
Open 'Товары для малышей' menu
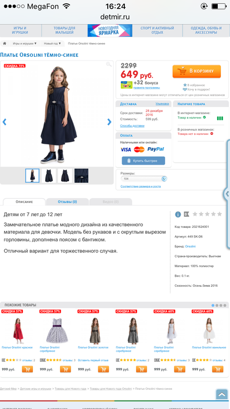64,30
